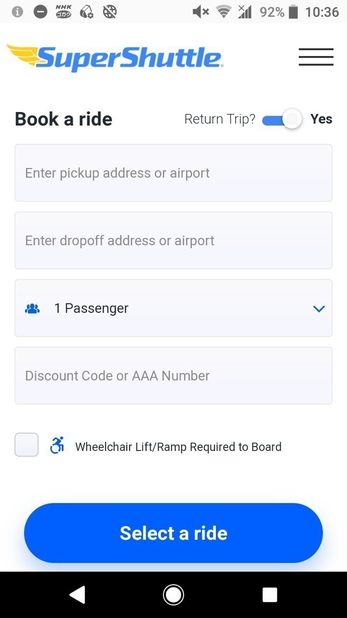Click the Select a ride button
The width and height of the screenshot is (347, 618).
click(x=173, y=533)
